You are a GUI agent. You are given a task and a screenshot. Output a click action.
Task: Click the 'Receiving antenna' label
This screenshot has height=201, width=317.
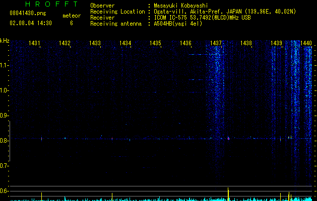click(116, 24)
